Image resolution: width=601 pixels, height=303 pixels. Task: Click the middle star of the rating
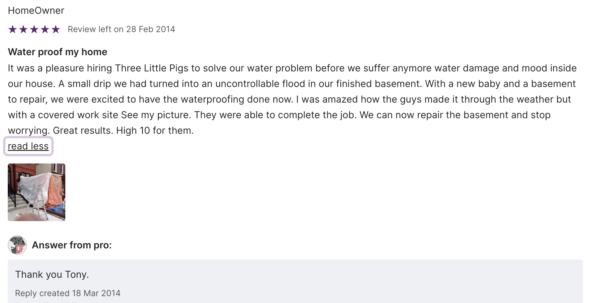(34, 29)
